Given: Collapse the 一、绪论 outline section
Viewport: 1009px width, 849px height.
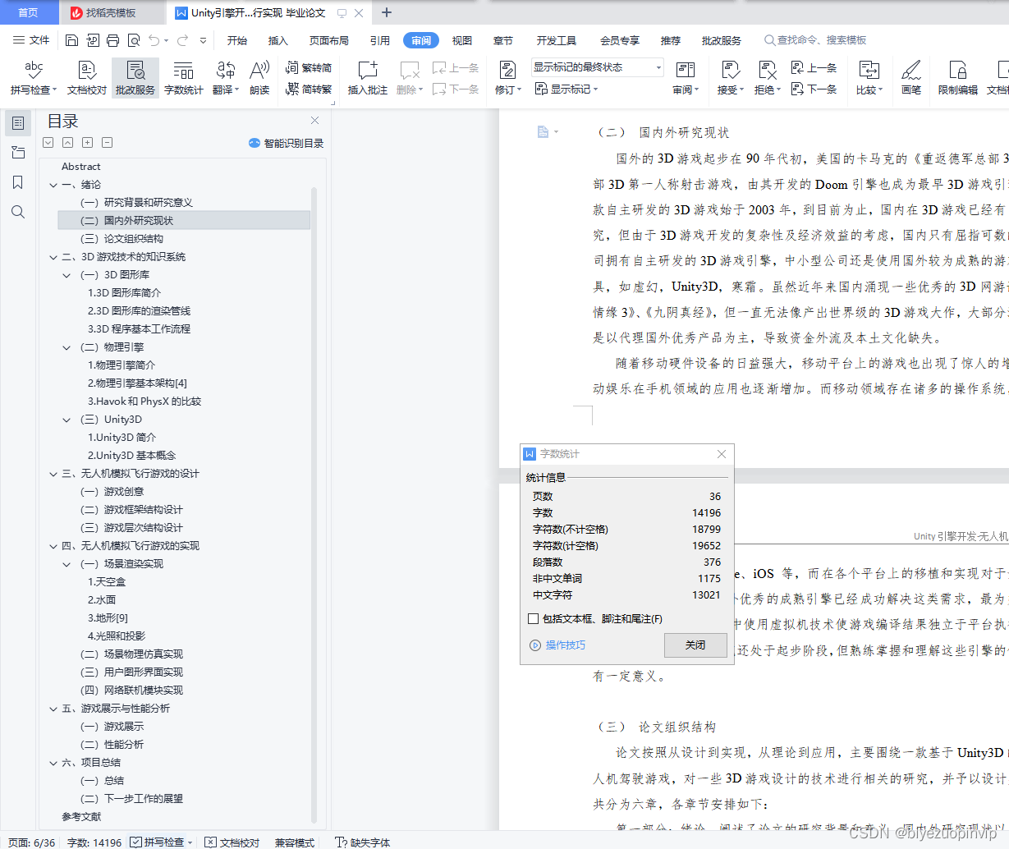Looking at the screenshot, I should pyautogui.click(x=53, y=185).
